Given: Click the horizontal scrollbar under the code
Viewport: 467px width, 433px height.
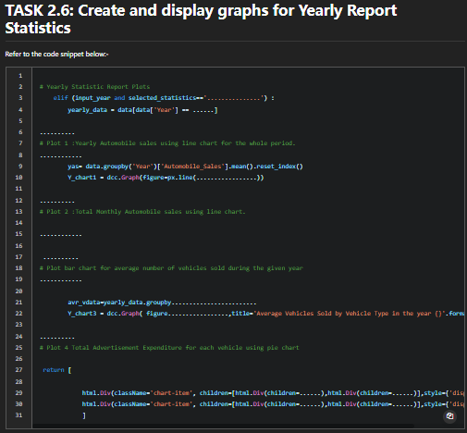Looking at the screenshot, I should tap(223, 426).
